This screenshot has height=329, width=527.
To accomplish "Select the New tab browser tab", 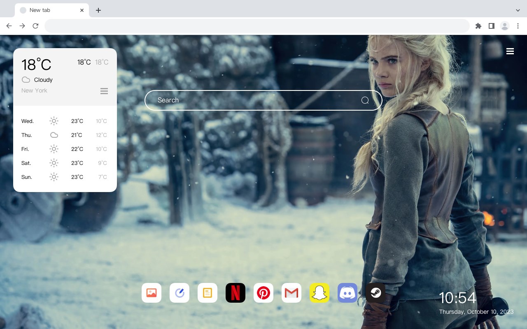I will 52,10.
